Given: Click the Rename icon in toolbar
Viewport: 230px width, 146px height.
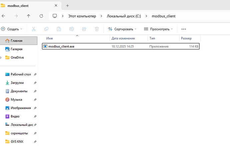Looking at the screenshot, I should (x=71, y=29).
